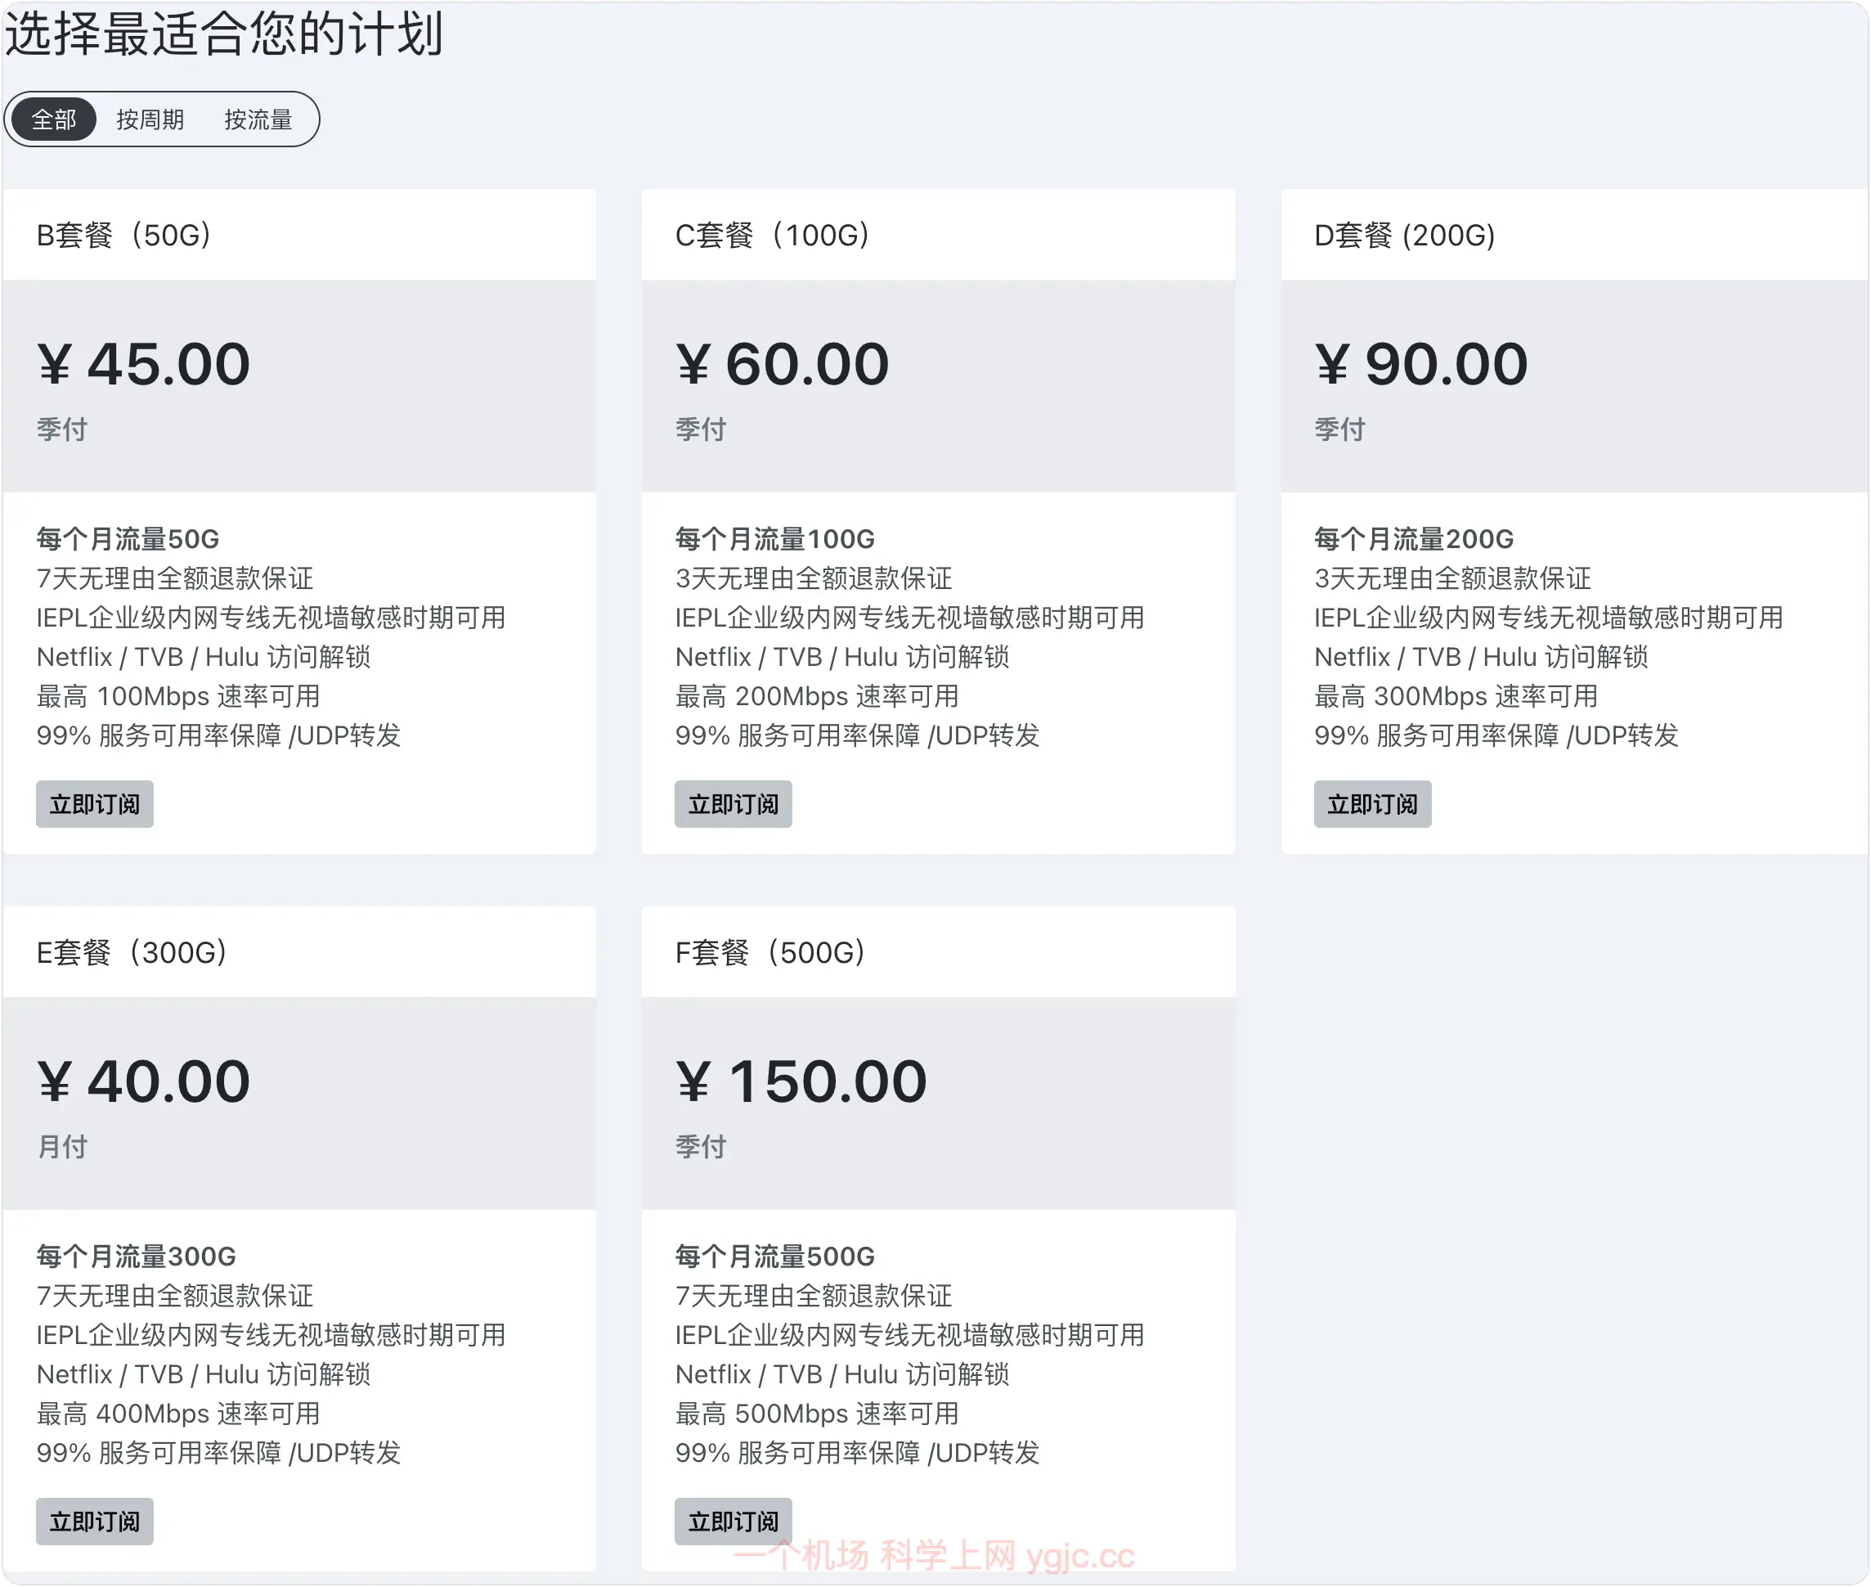Switch to the 按周期 tab
Image resolution: width=1871 pixels, height=1587 pixels.
150,119
